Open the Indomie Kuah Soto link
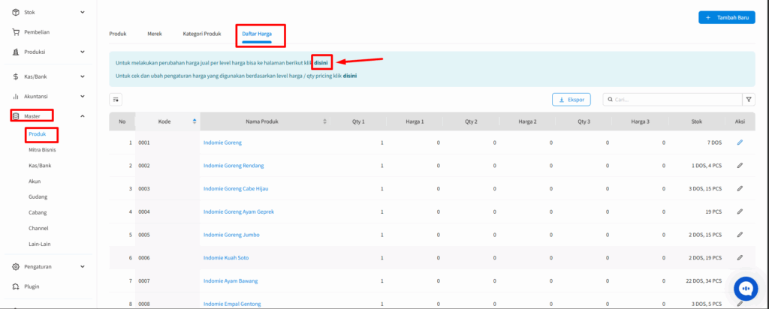Viewport: 769px width, 309px height. (226, 258)
